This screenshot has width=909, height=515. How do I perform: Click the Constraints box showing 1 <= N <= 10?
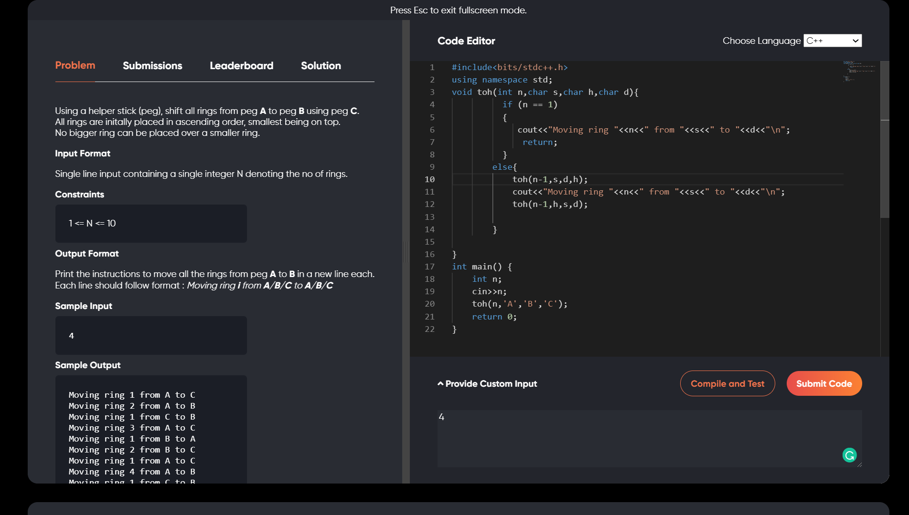[x=151, y=224]
